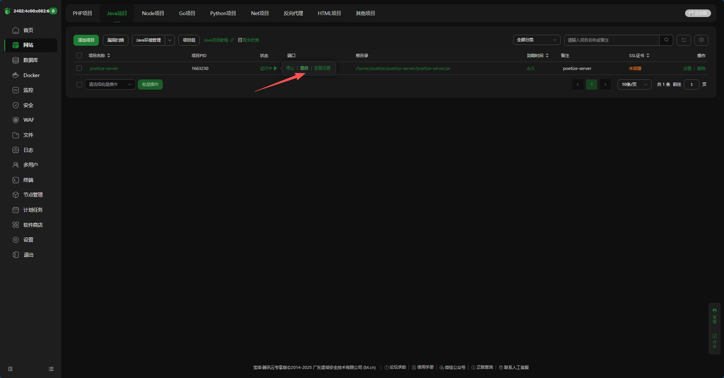Refresh the Java project list
Screen dimensions: 724x378
point(683,40)
